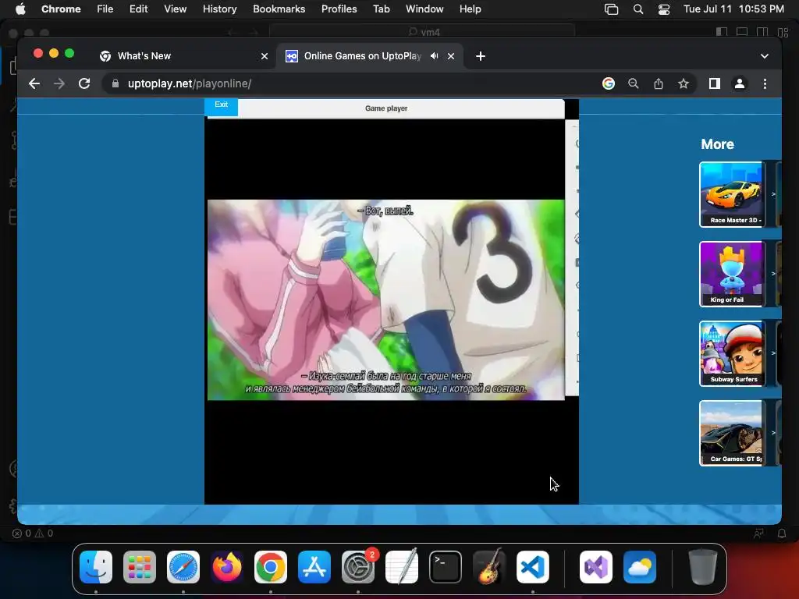The image size is (799, 599).
Task: Reload the uptoplay page
Action: (x=84, y=83)
